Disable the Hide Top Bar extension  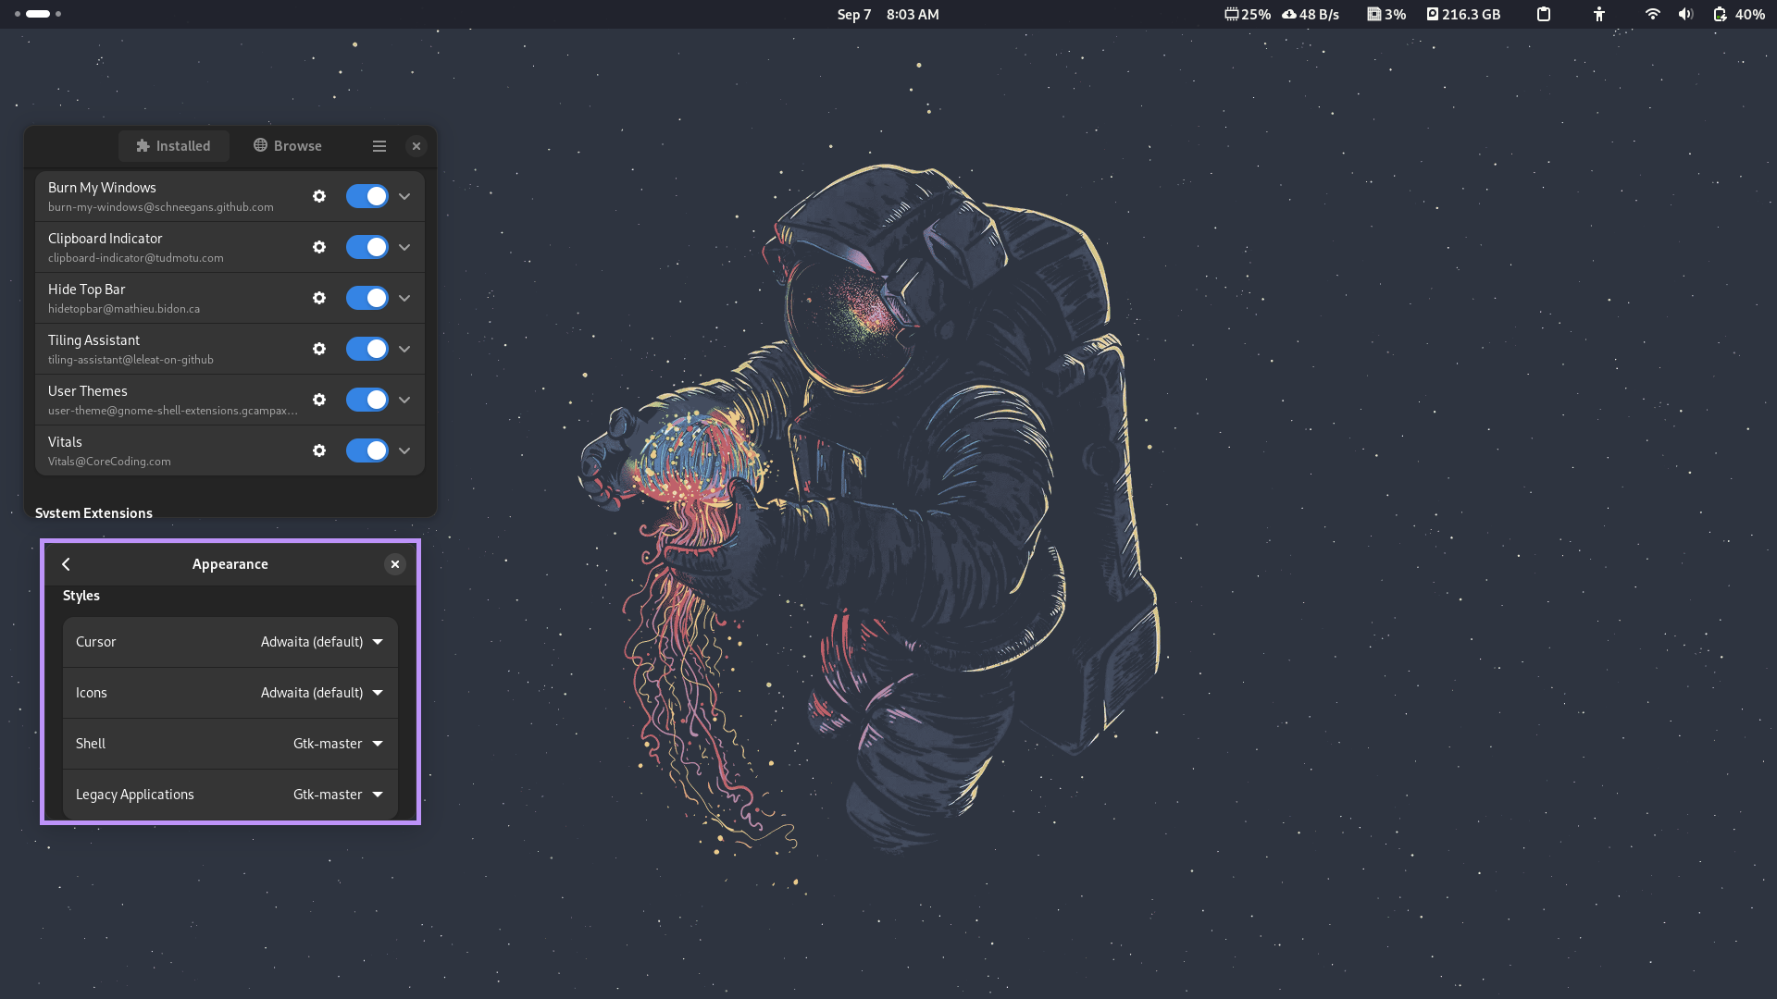click(x=367, y=298)
